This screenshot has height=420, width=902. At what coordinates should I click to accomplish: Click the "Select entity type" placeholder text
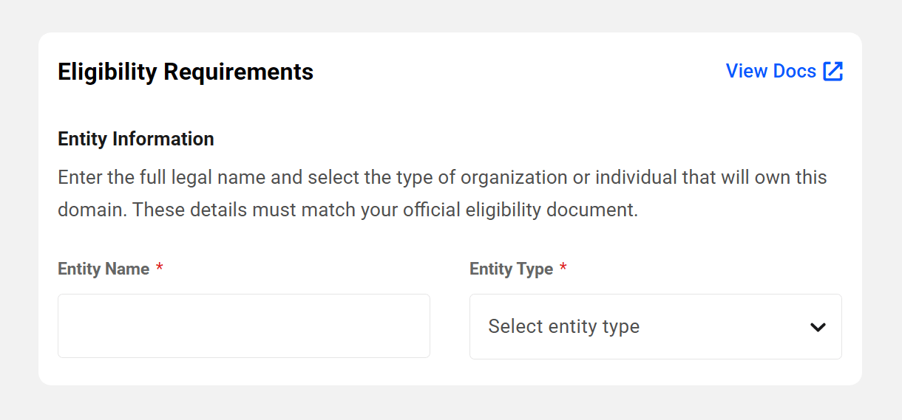point(563,327)
